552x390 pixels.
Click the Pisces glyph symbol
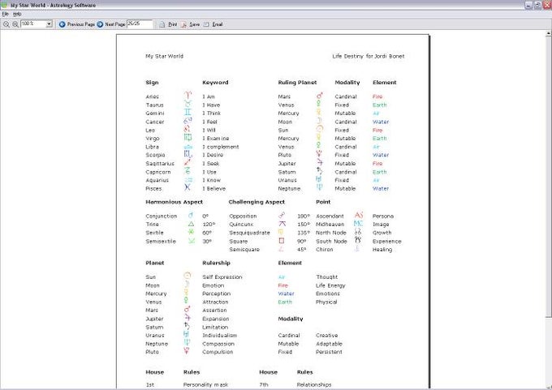(x=188, y=187)
